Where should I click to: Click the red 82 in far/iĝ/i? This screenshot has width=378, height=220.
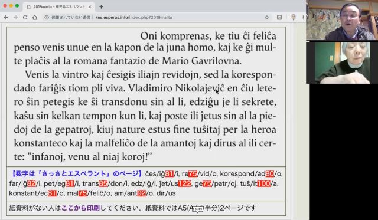pyautogui.click(x=31, y=183)
